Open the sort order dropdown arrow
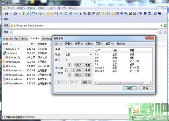 click(43, 14)
